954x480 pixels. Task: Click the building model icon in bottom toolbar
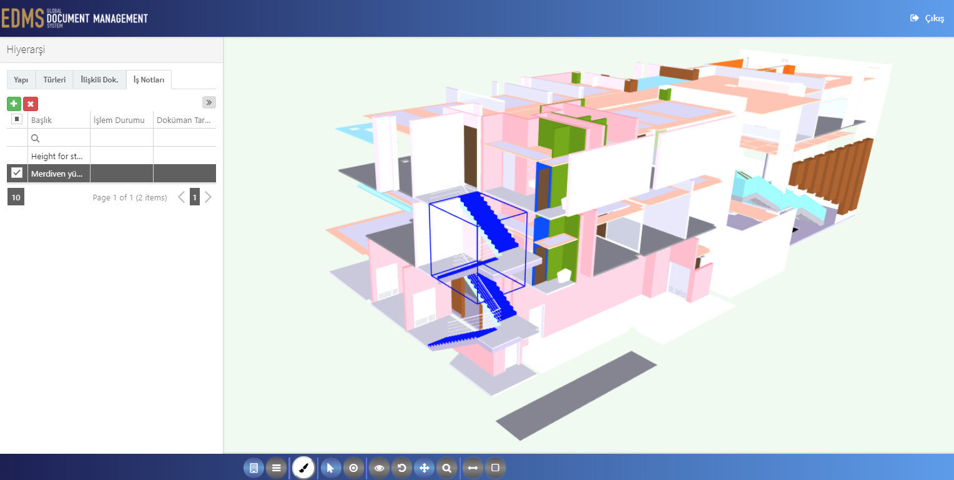point(253,468)
